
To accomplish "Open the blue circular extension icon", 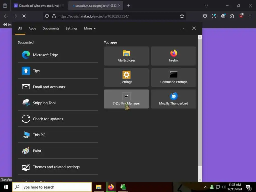I will pyautogui.click(x=214, y=16).
